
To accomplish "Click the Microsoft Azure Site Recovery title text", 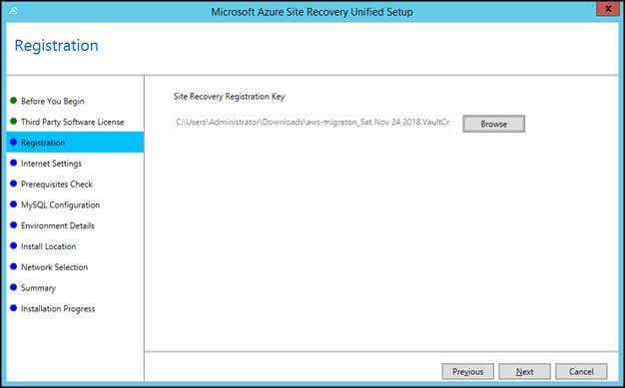I will point(312,12).
